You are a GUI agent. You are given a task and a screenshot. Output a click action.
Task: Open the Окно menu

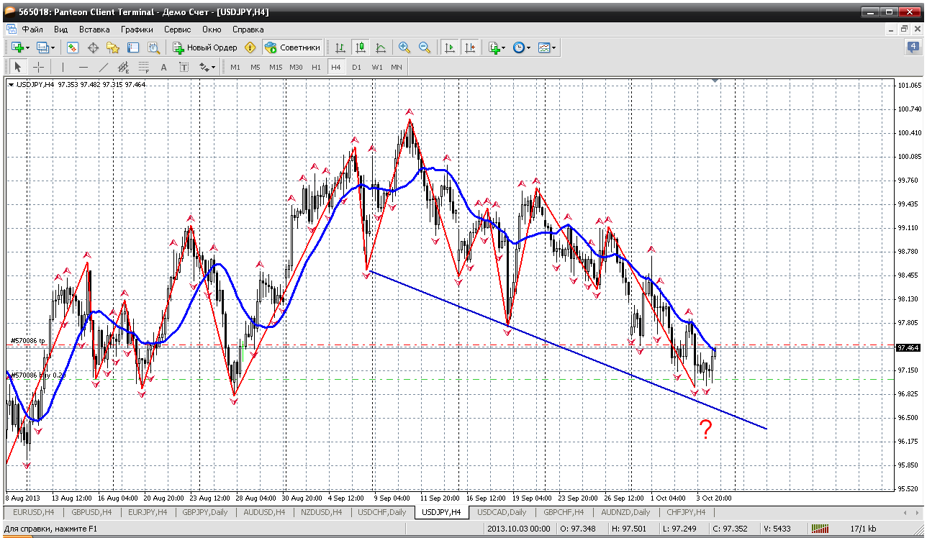(x=212, y=29)
